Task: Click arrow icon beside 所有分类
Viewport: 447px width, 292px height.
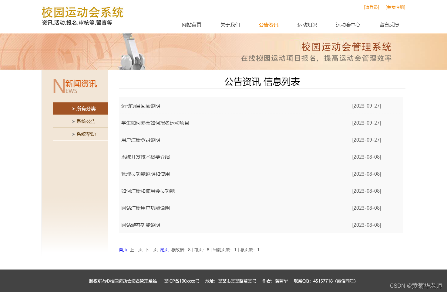Action: [73, 109]
